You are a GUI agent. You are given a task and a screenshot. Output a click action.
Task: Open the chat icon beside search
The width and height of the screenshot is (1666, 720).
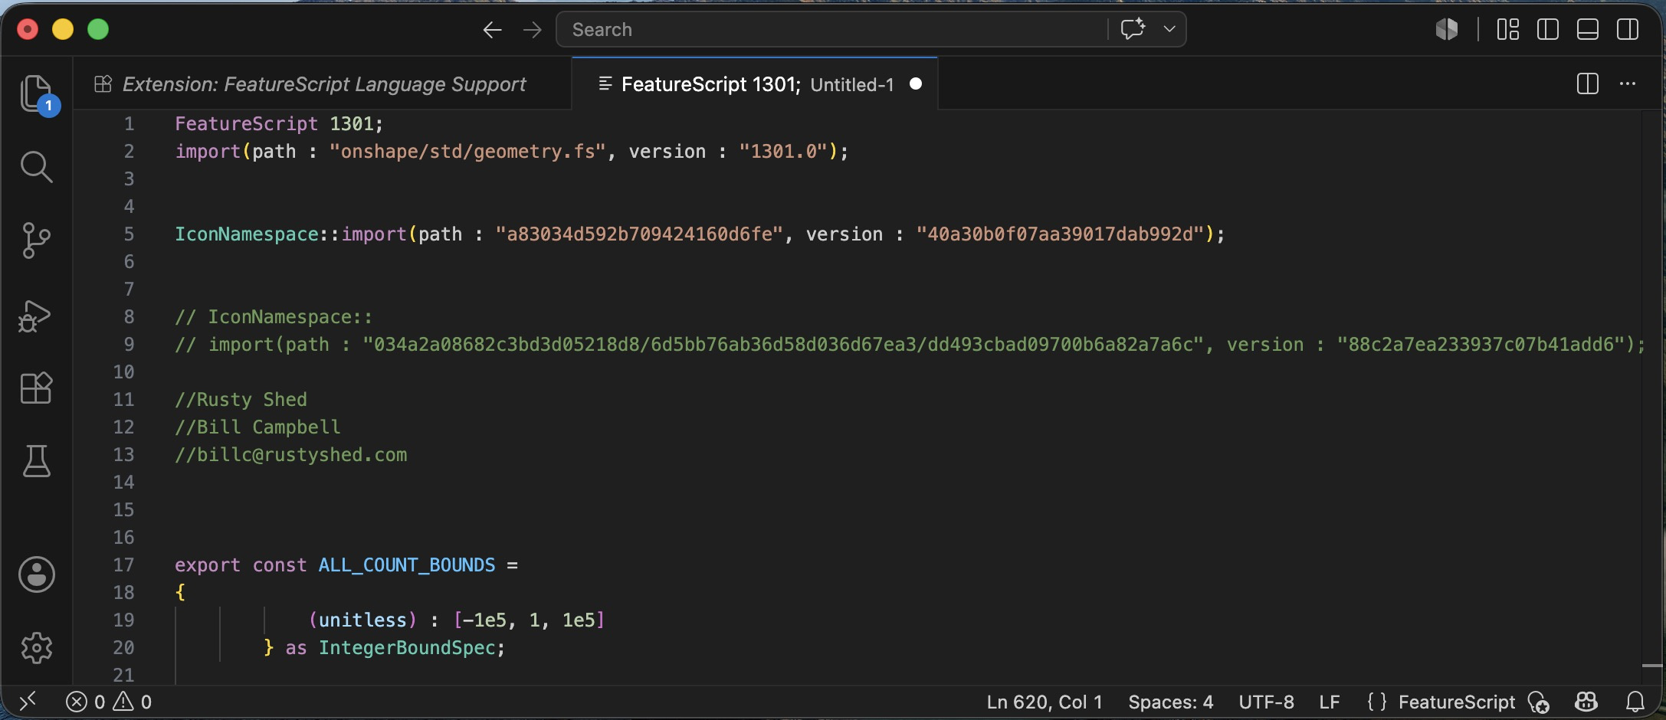[x=1133, y=29]
